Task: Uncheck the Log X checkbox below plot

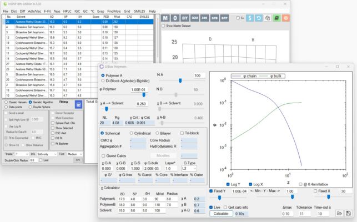Action: [250, 184]
